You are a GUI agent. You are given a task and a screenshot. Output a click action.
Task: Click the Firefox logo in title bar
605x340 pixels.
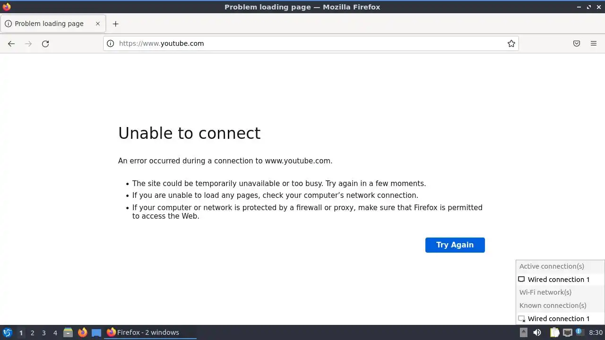pyautogui.click(x=7, y=7)
